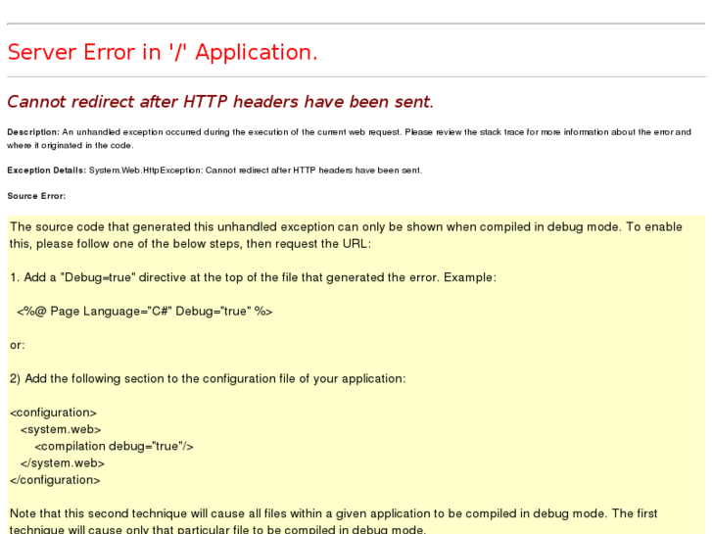Click the "or:" line
The image size is (712, 534).
click(18, 345)
